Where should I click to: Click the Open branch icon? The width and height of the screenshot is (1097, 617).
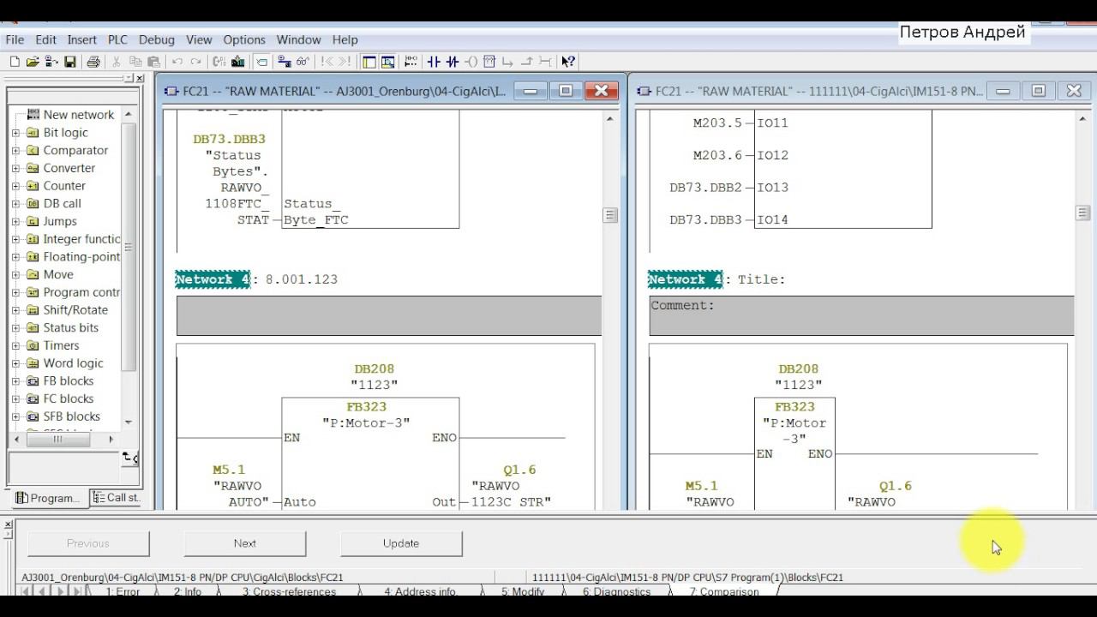tap(507, 62)
